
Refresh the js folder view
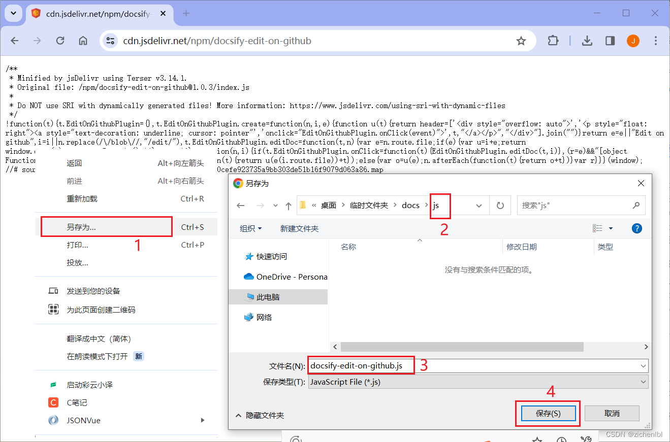click(500, 206)
